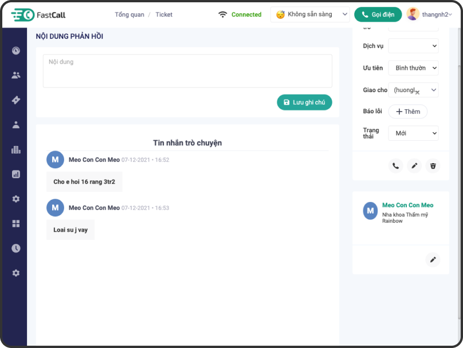Open the ticket icon in sidebar
This screenshot has width=463, height=348.
[x=16, y=100]
